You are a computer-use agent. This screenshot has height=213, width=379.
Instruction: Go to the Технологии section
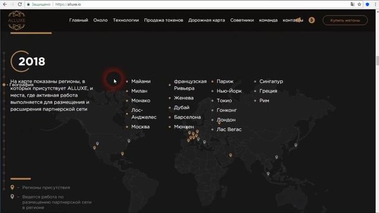click(x=126, y=20)
